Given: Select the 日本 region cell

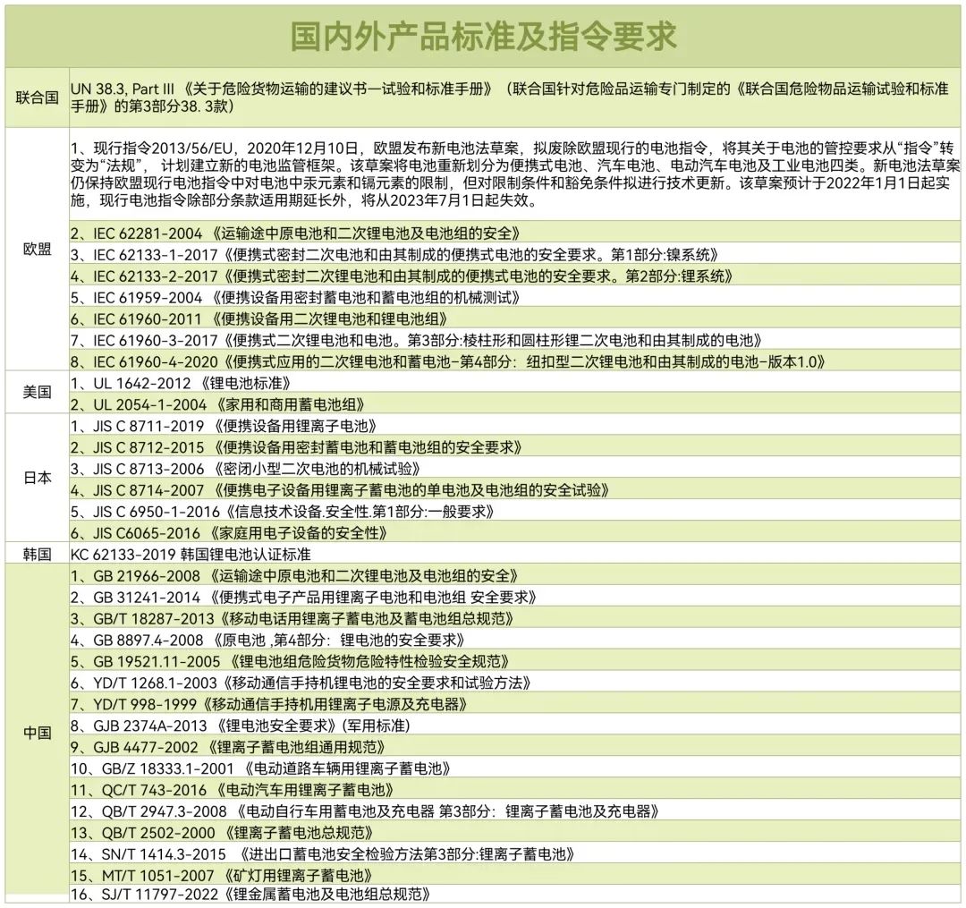Looking at the screenshot, I should coord(37,478).
